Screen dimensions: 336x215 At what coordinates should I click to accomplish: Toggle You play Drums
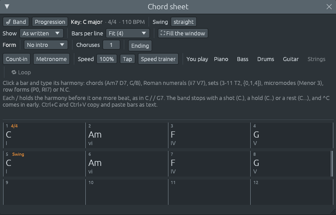(x=266, y=59)
